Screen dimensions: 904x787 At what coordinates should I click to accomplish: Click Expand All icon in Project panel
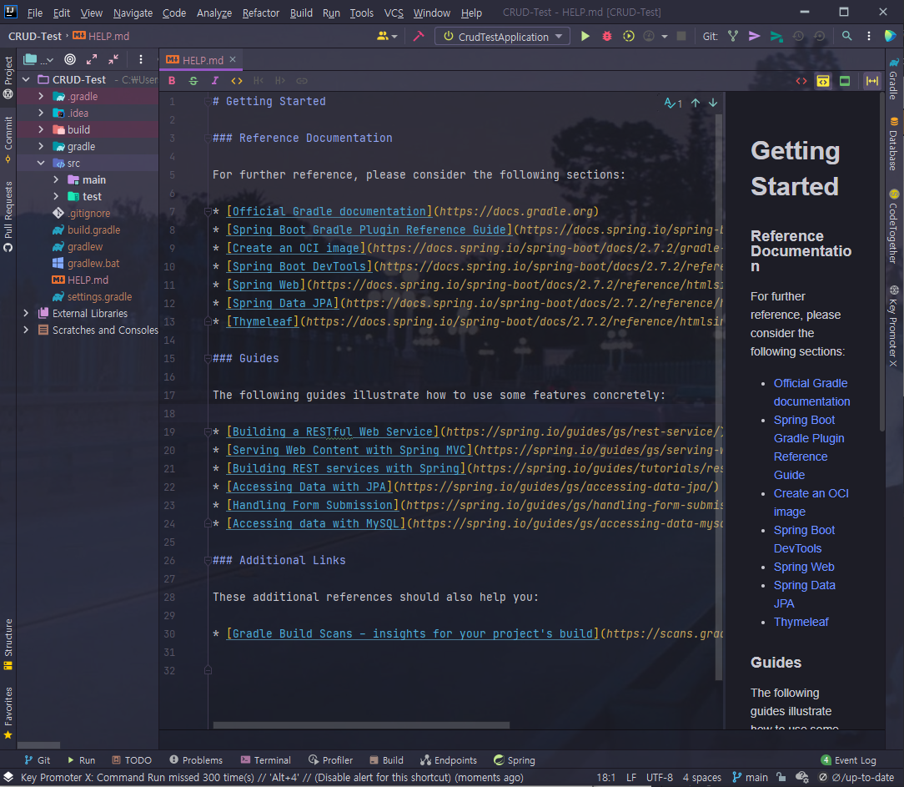coord(92,59)
